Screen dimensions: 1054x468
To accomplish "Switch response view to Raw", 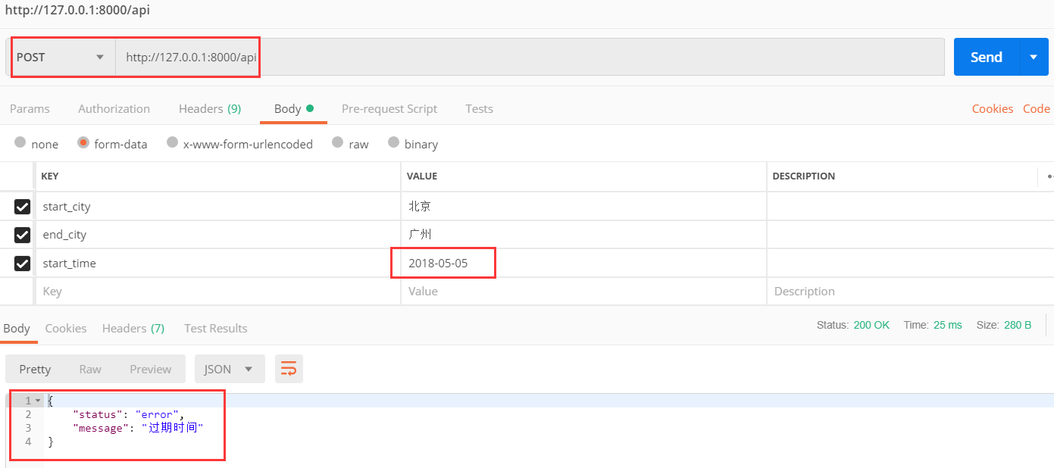I will [90, 369].
